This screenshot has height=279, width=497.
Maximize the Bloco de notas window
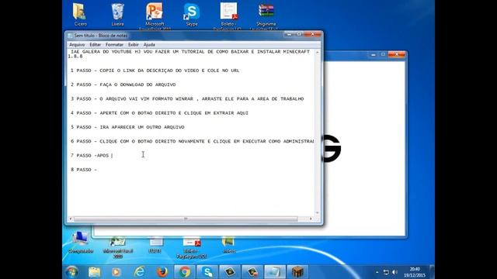click(x=299, y=34)
